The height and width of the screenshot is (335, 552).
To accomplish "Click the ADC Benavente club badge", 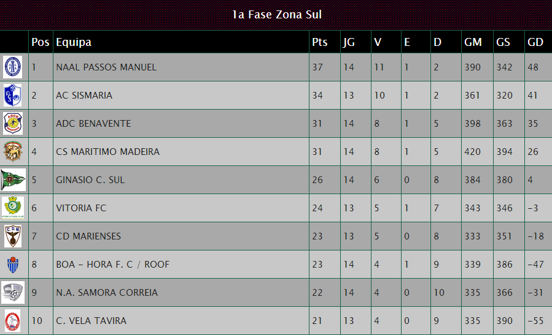I will coord(13,123).
